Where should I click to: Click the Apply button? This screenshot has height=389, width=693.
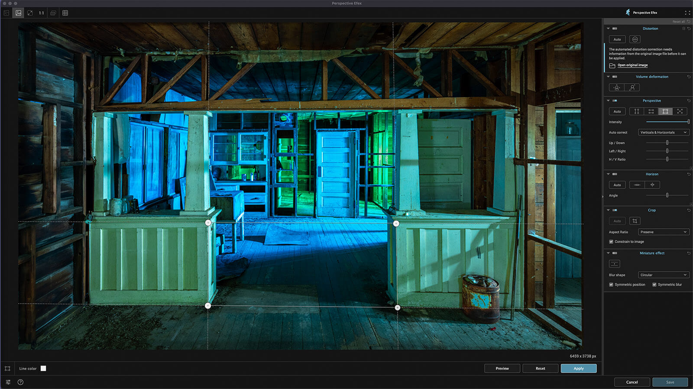(x=578, y=369)
